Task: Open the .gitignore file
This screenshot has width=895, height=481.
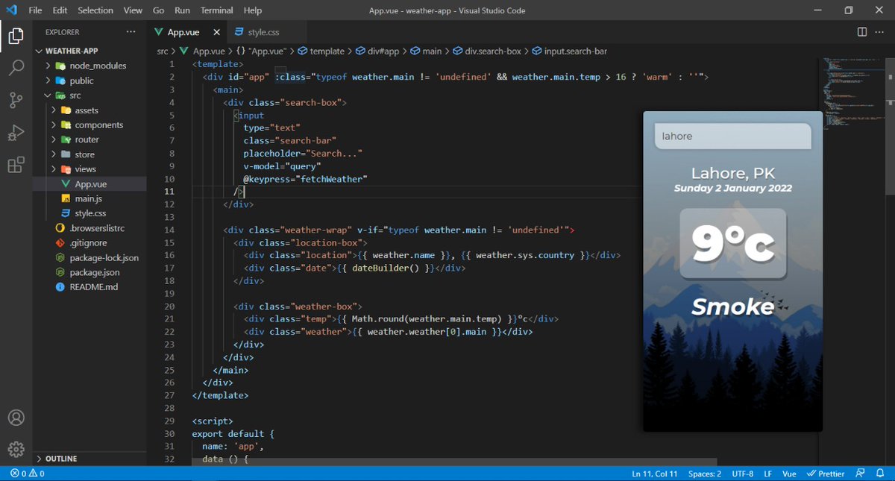Action: [x=89, y=243]
